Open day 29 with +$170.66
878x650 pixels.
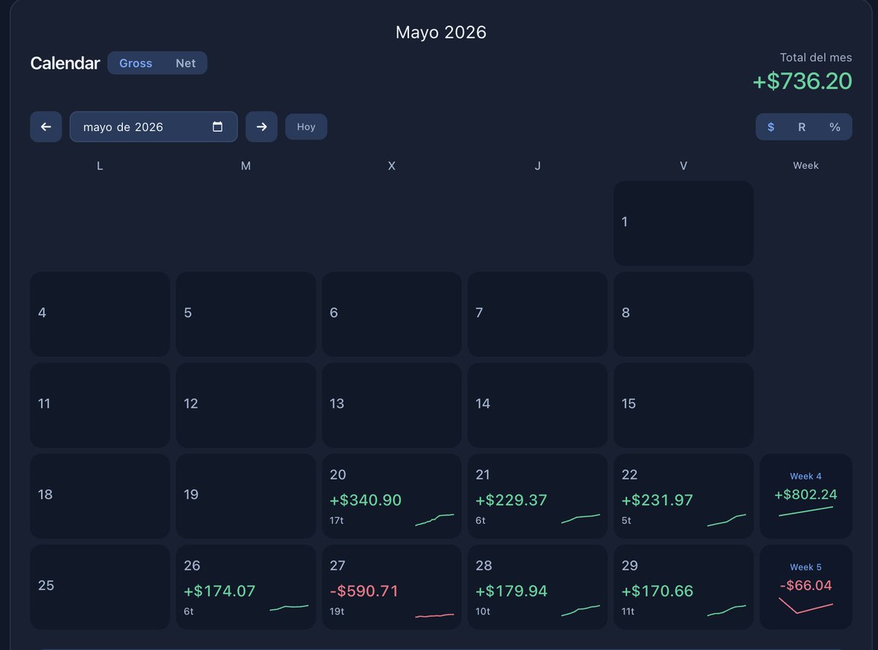click(x=683, y=587)
